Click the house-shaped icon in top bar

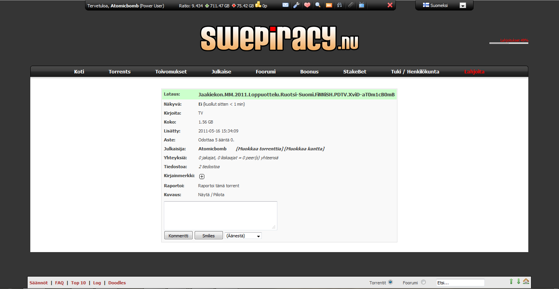340,5
